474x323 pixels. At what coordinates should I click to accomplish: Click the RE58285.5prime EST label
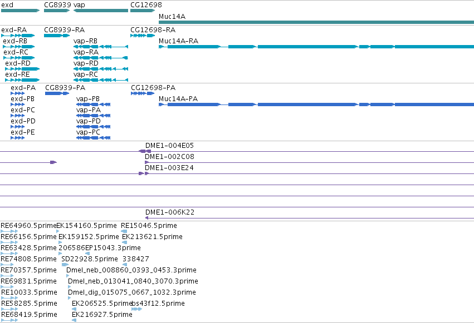click(29, 304)
